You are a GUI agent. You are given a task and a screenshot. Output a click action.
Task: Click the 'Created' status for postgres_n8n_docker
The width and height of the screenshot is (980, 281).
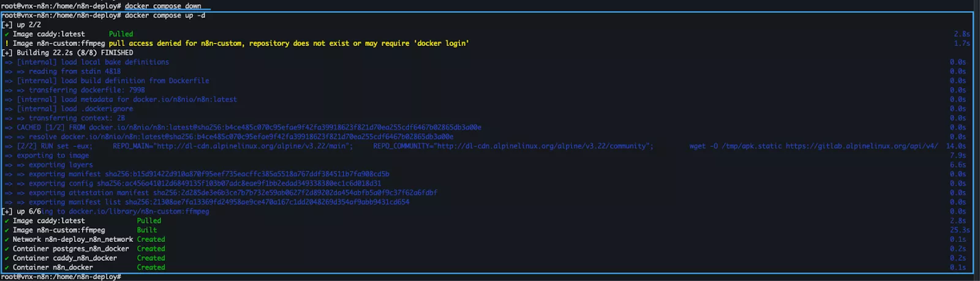[151, 249]
